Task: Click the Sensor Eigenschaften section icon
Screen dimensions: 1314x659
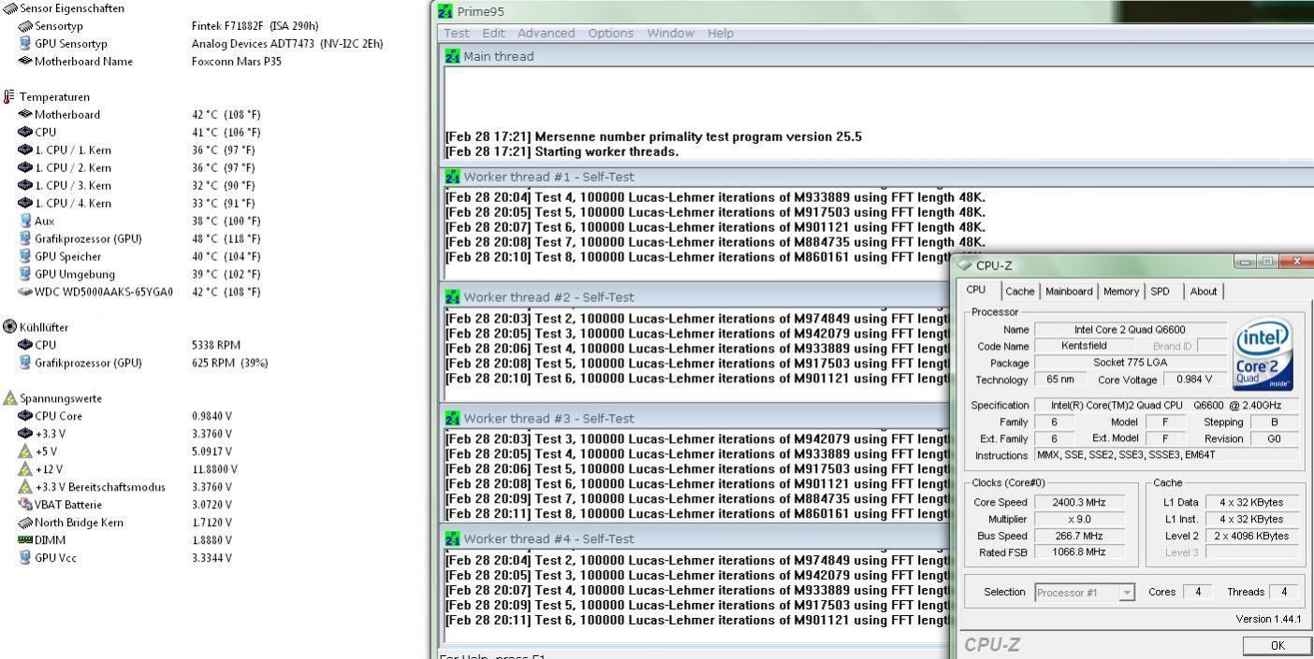Action: pos(9,7)
